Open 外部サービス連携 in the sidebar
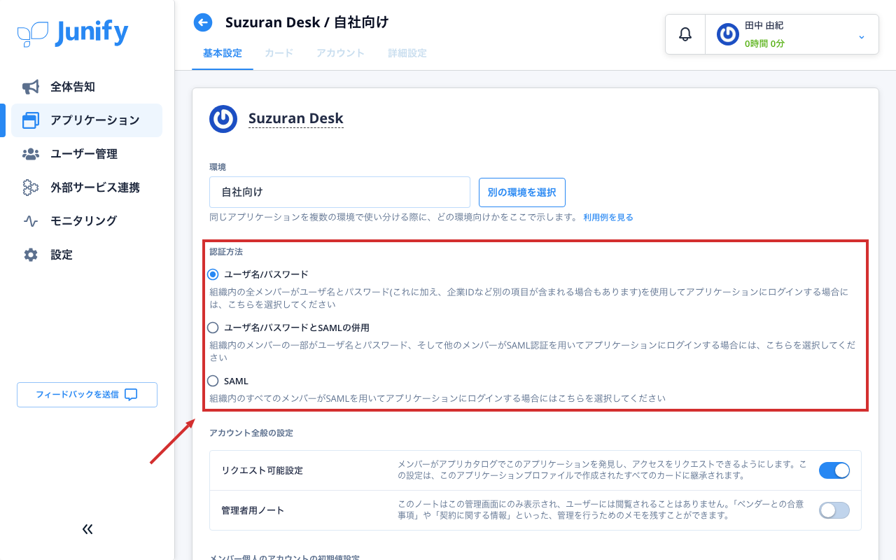896x560 pixels. [87, 188]
